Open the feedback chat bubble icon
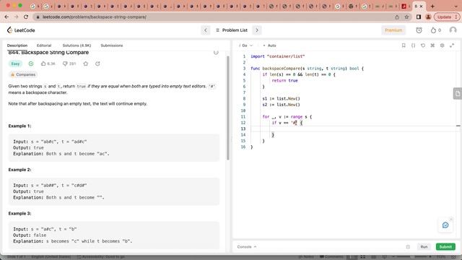 (445, 225)
